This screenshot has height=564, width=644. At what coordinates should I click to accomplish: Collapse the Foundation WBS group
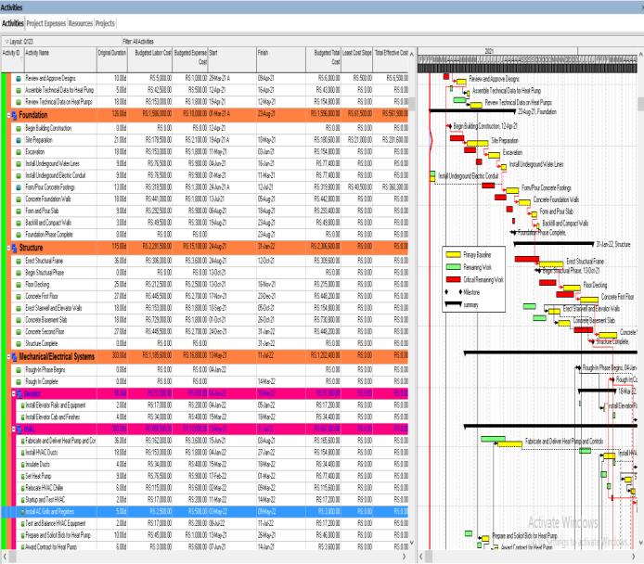pyautogui.click(x=9, y=115)
